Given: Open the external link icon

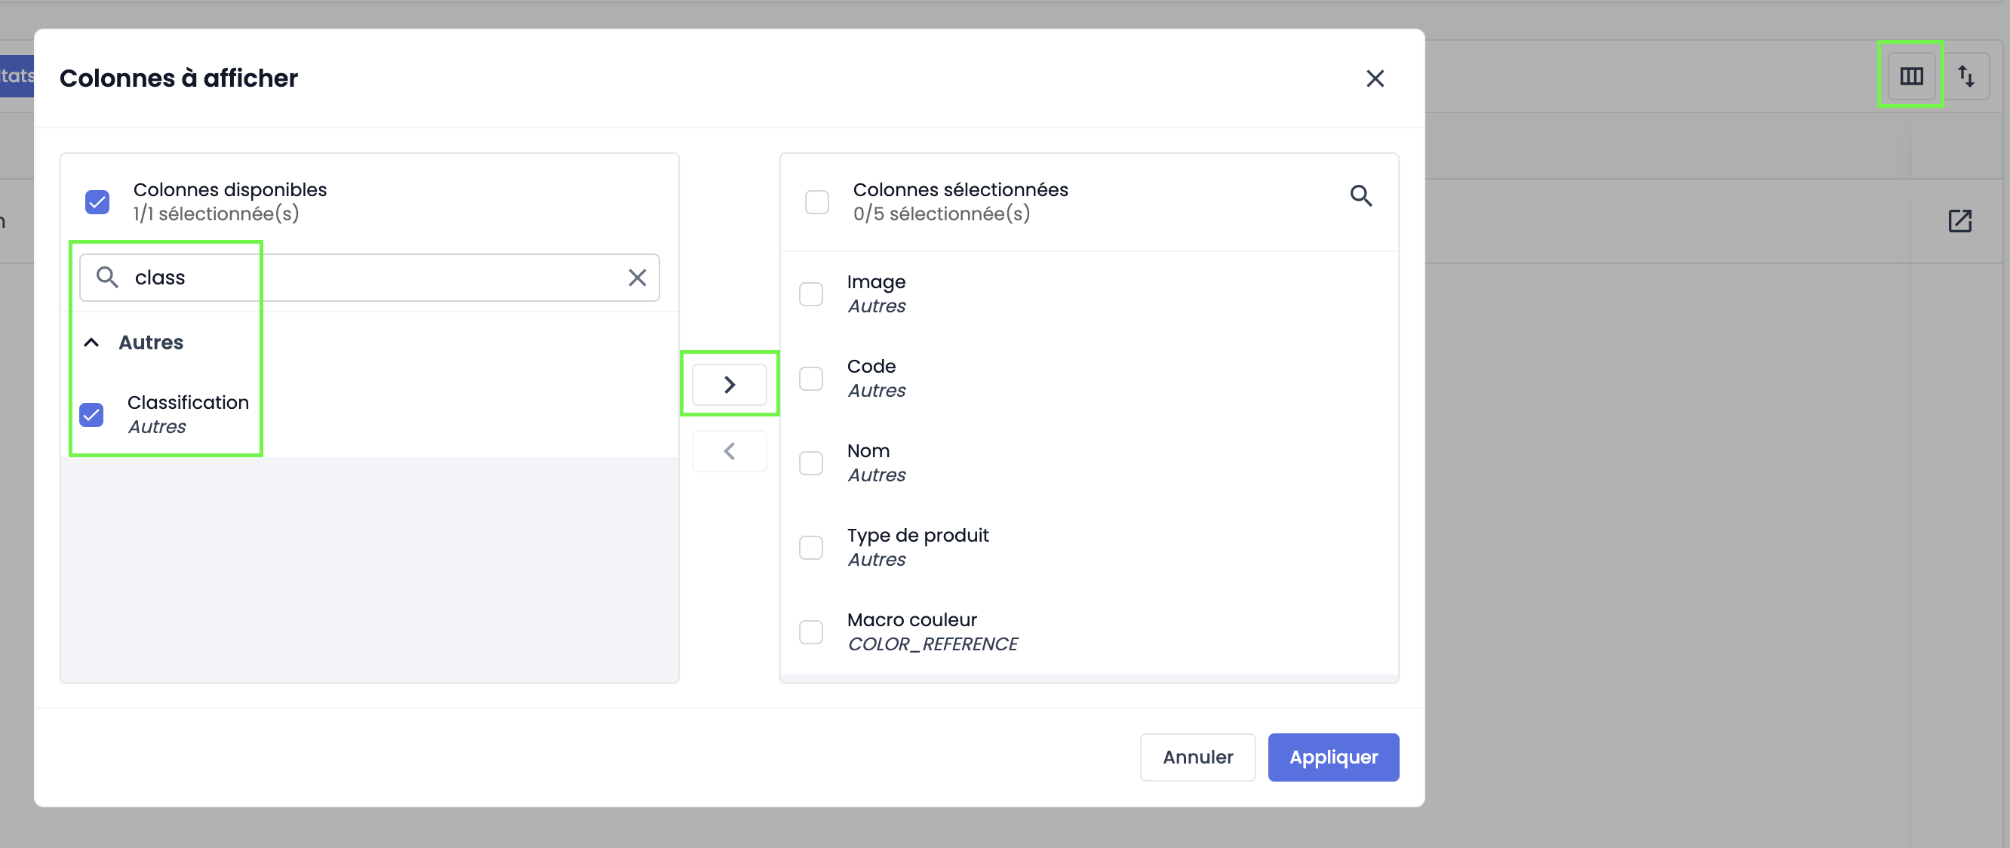Looking at the screenshot, I should pos(1959,221).
